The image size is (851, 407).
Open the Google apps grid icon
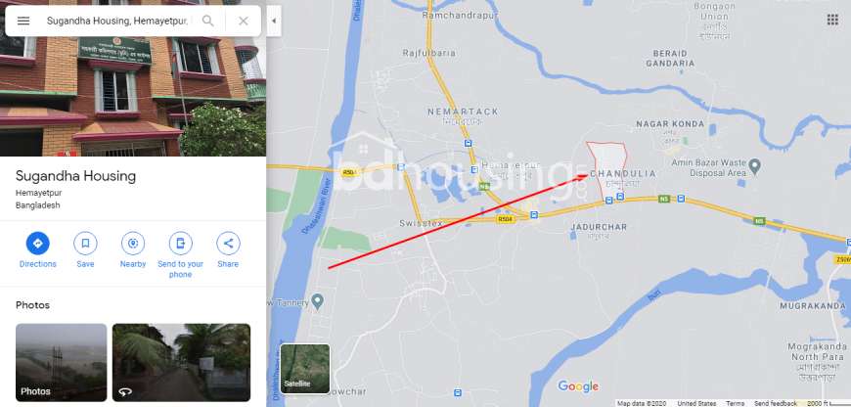click(x=832, y=21)
